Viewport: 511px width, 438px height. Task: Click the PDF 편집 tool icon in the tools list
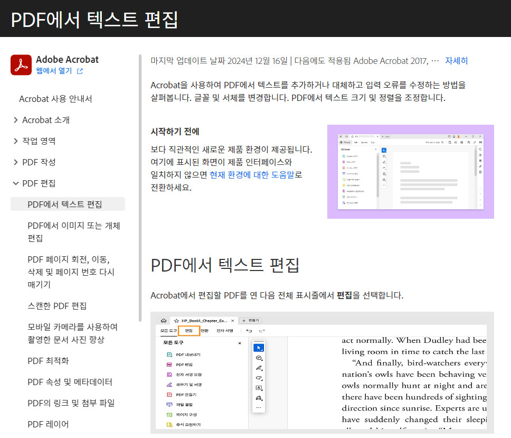(169, 365)
